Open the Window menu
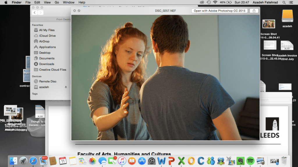Screen dimensions: 298x167 click(69, 2)
